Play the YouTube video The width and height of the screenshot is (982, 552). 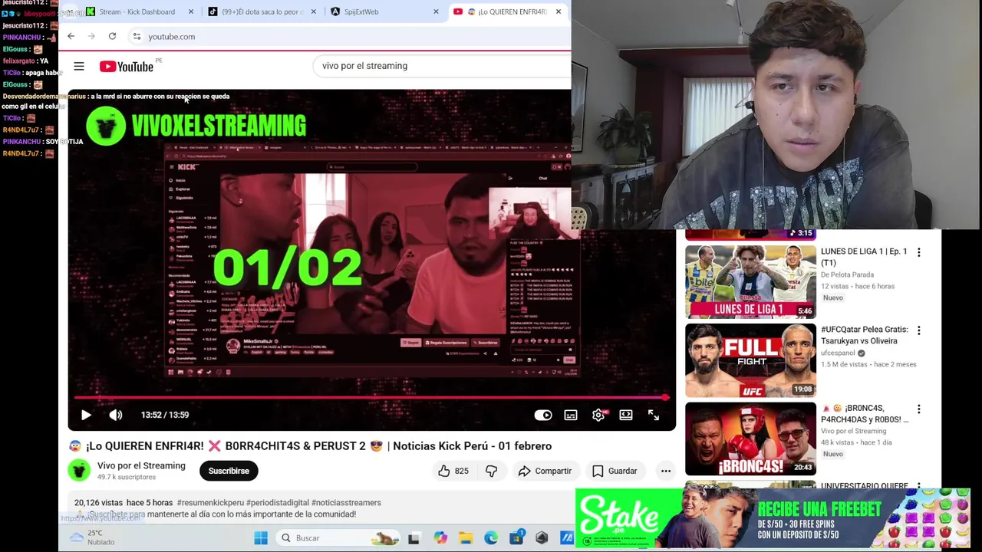[86, 415]
